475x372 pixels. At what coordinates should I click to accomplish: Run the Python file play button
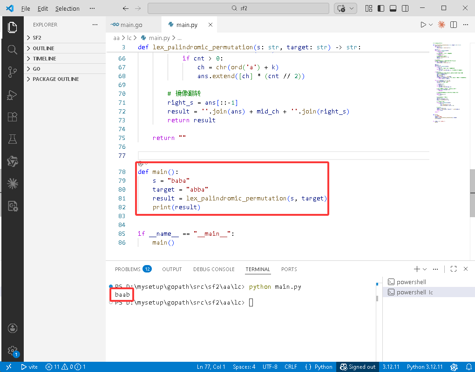[423, 25]
